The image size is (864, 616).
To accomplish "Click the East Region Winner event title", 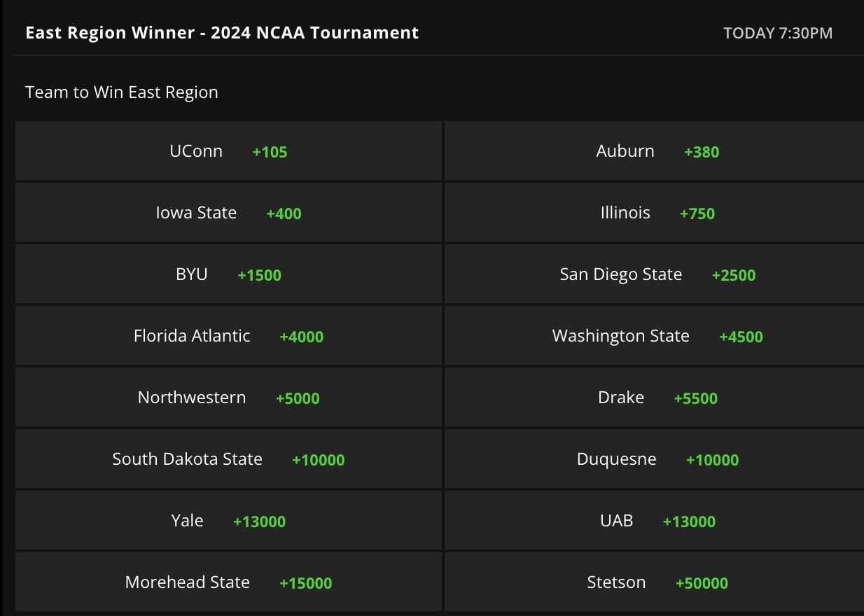I will point(222,33).
